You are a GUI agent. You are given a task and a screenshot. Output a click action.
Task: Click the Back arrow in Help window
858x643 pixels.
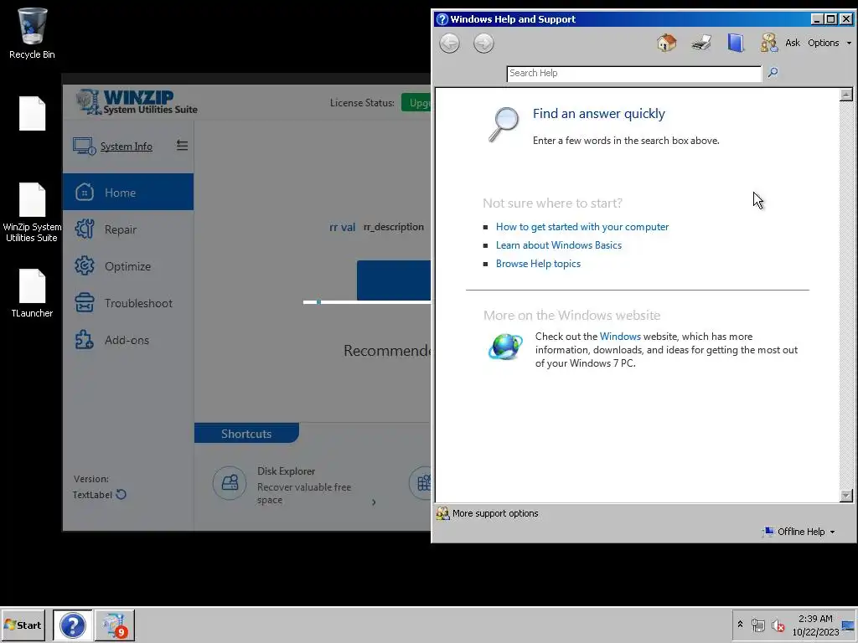[449, 44]
